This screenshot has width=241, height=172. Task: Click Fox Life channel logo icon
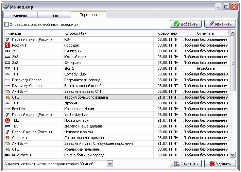[7, 109]
